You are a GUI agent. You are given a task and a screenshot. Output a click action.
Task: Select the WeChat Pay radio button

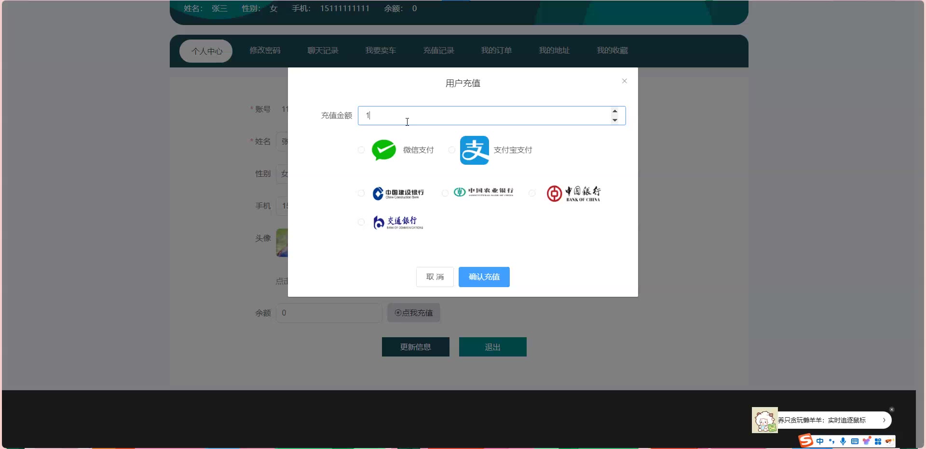coord(361,150)
